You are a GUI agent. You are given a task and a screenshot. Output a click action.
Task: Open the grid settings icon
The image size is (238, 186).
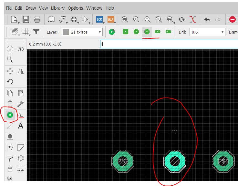[x=26, y=32]
